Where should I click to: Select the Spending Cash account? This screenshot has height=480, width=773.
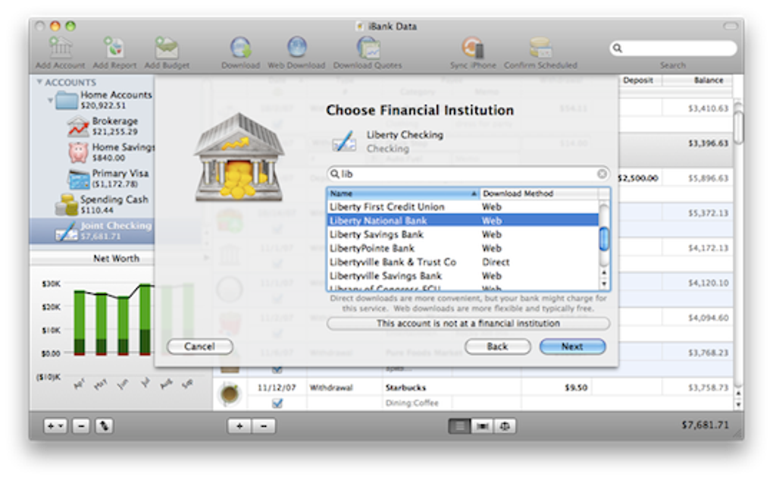tap(104, 204)
